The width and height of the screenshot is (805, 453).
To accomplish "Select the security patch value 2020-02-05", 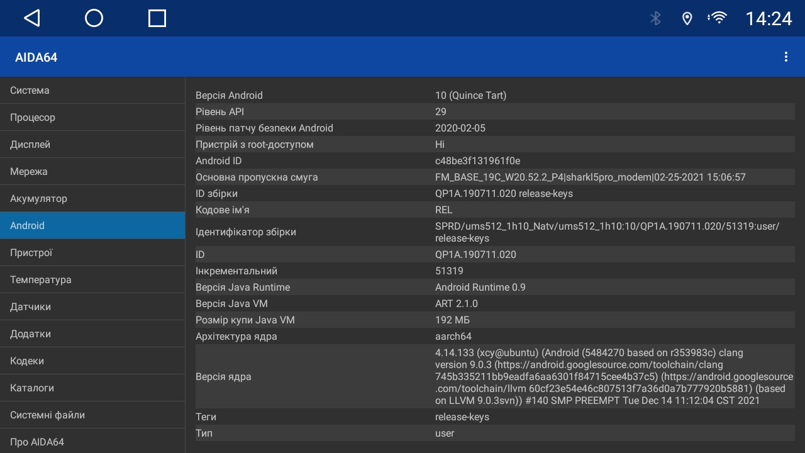I will click(x=460, y=128).
